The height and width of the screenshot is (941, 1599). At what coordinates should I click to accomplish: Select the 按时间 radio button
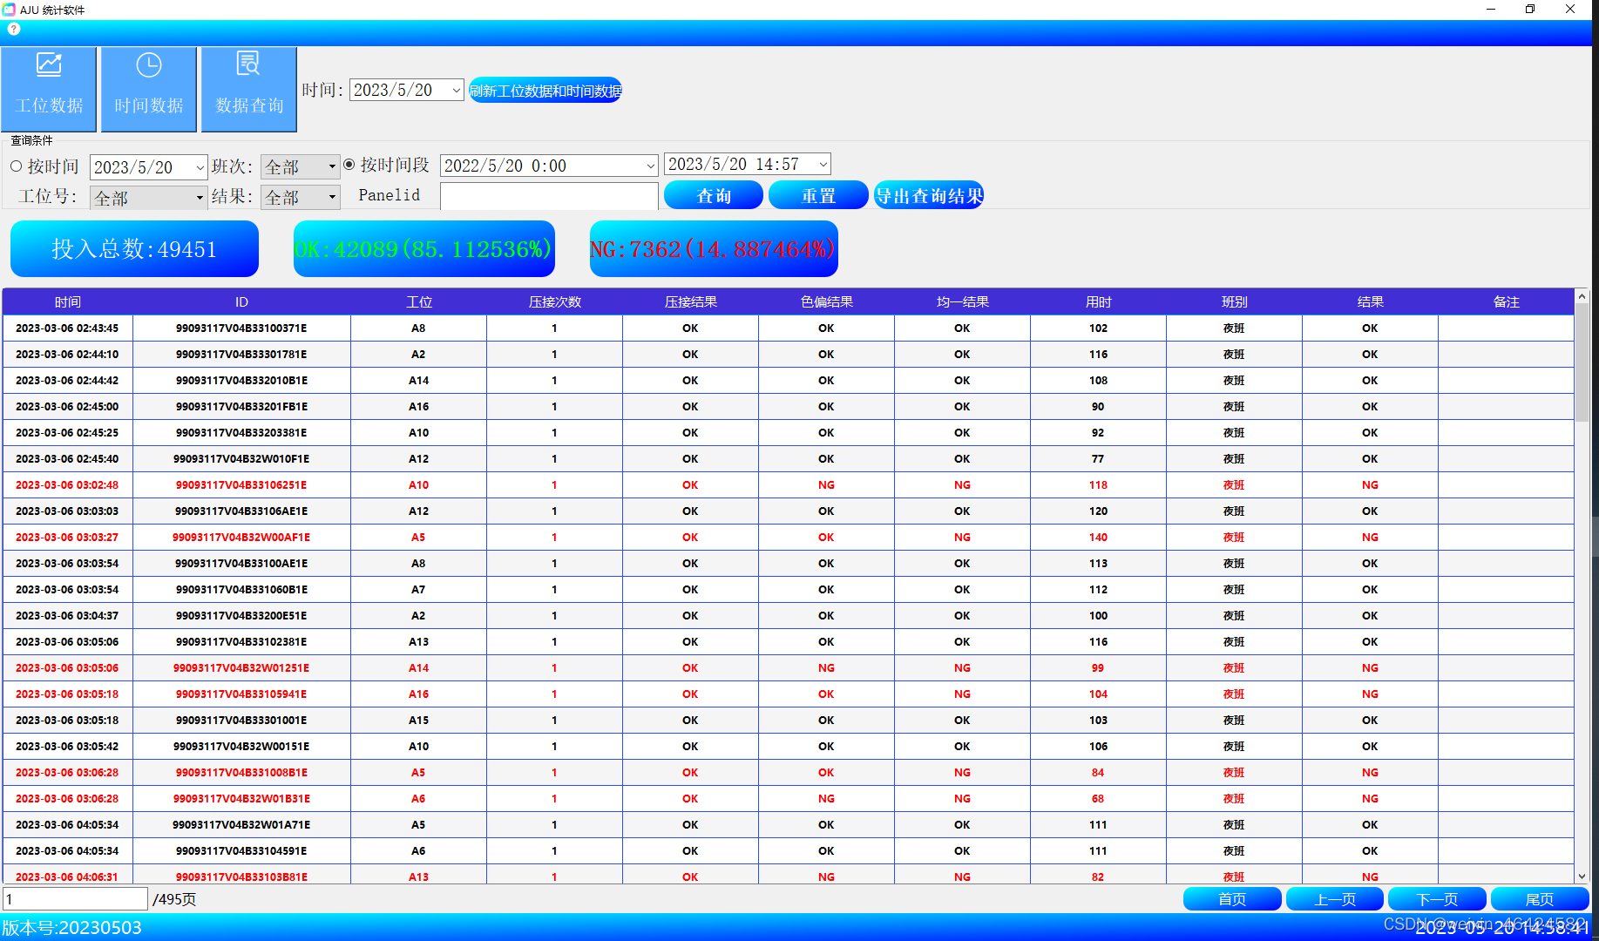pyautogui.click(x=16, y=166)
